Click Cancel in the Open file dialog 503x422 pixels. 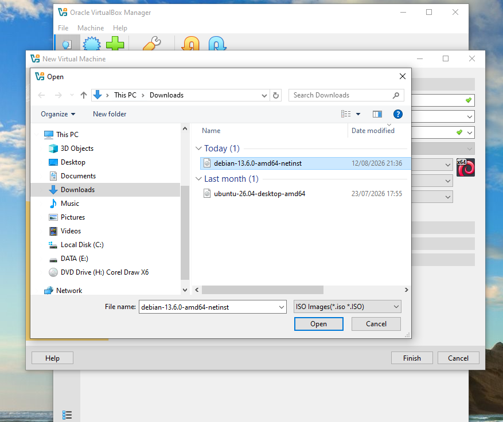click(376, 324)
